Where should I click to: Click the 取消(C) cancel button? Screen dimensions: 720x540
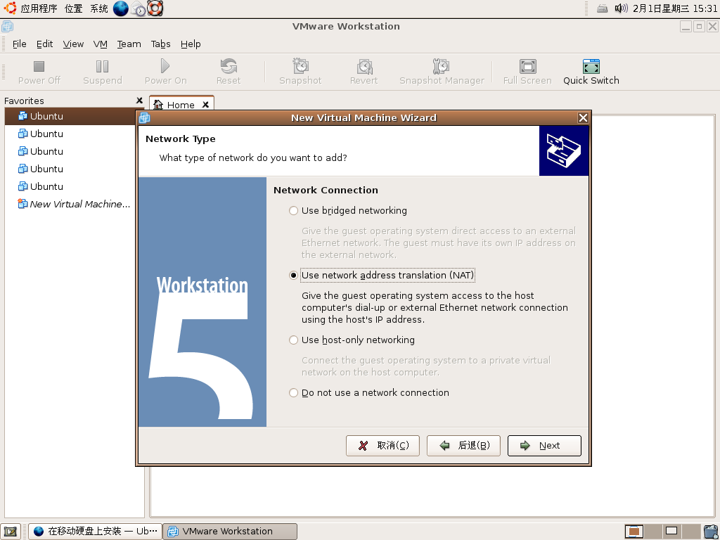point(382,446)
